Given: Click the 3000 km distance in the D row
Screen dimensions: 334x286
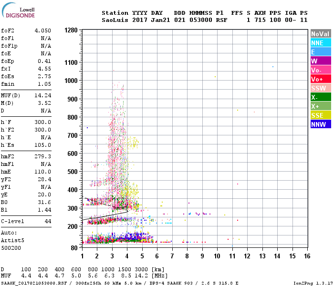Looking at the screenshot, I should point(141,269).
